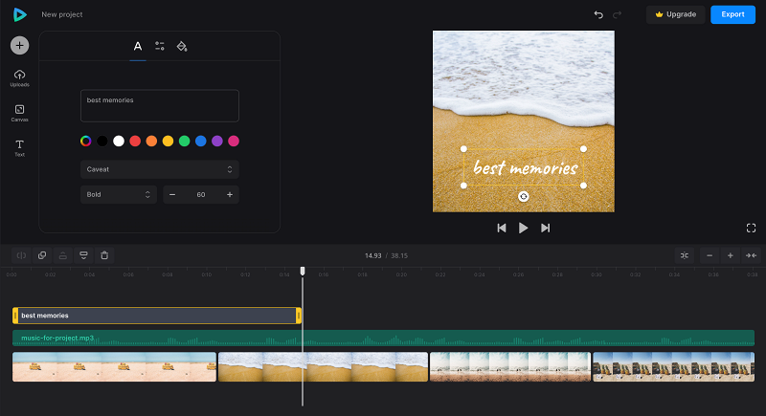The width and height of the screenshot is (766, 416).
Task: Skip to next clip
Action: coord(545,228)
